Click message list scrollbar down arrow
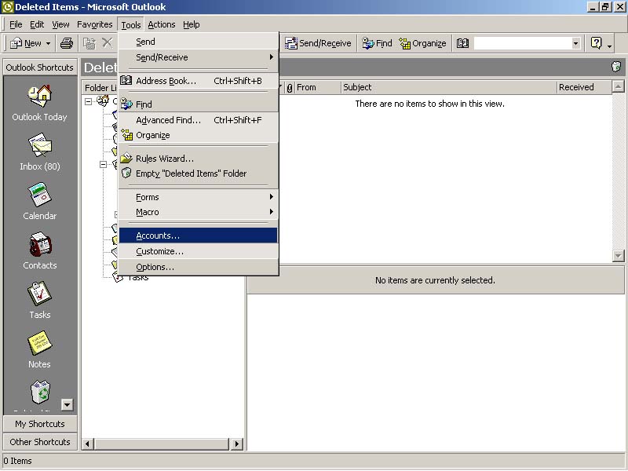 (619, 256)
